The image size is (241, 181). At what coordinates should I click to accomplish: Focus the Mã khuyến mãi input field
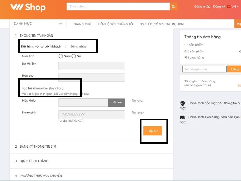click(204, 69)
